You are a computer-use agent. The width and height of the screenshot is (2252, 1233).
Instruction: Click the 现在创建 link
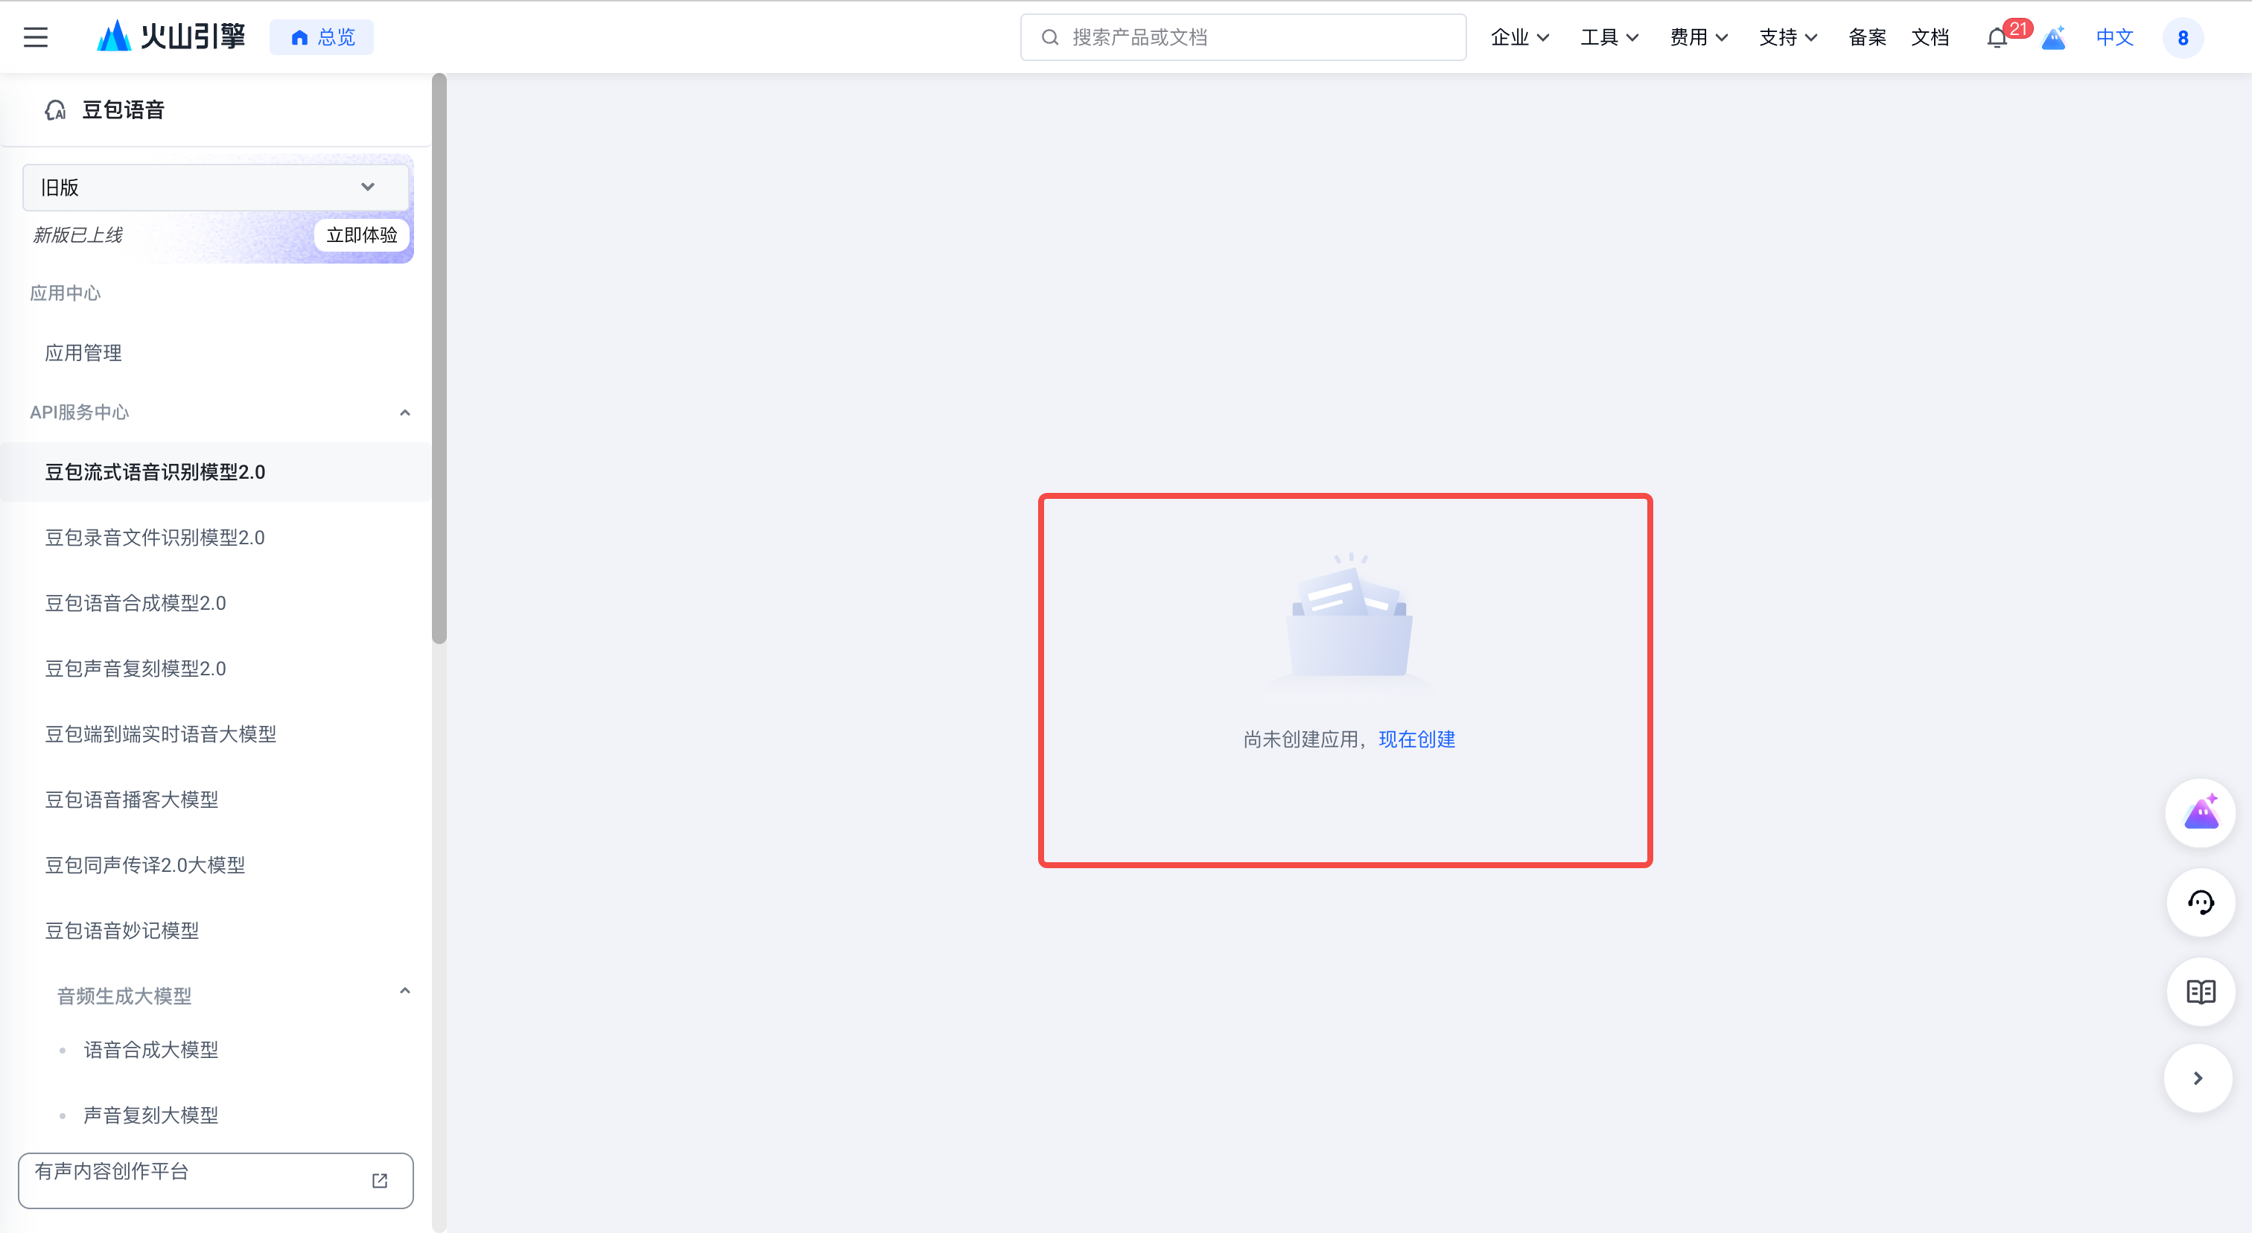tap(1416, 739)
